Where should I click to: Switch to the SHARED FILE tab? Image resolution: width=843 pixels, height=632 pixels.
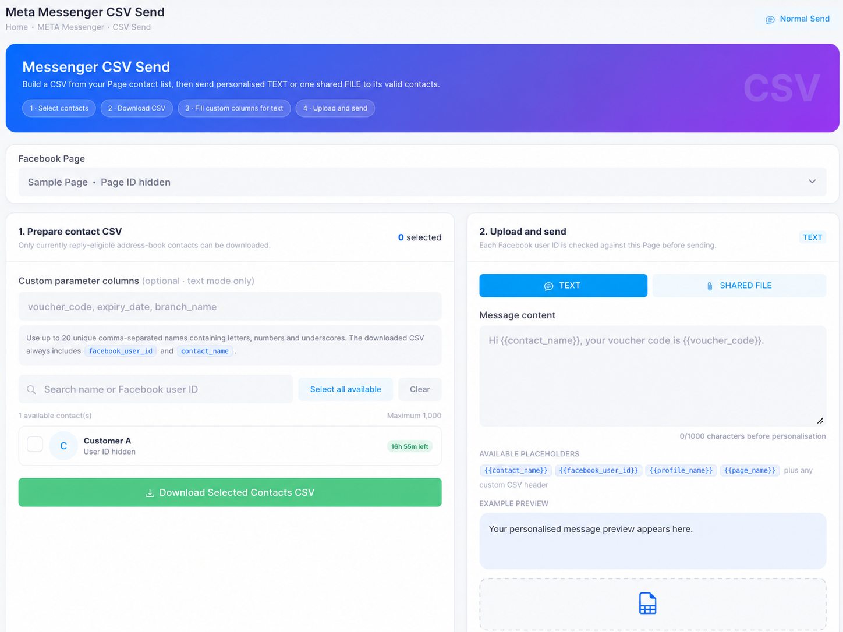739,286
